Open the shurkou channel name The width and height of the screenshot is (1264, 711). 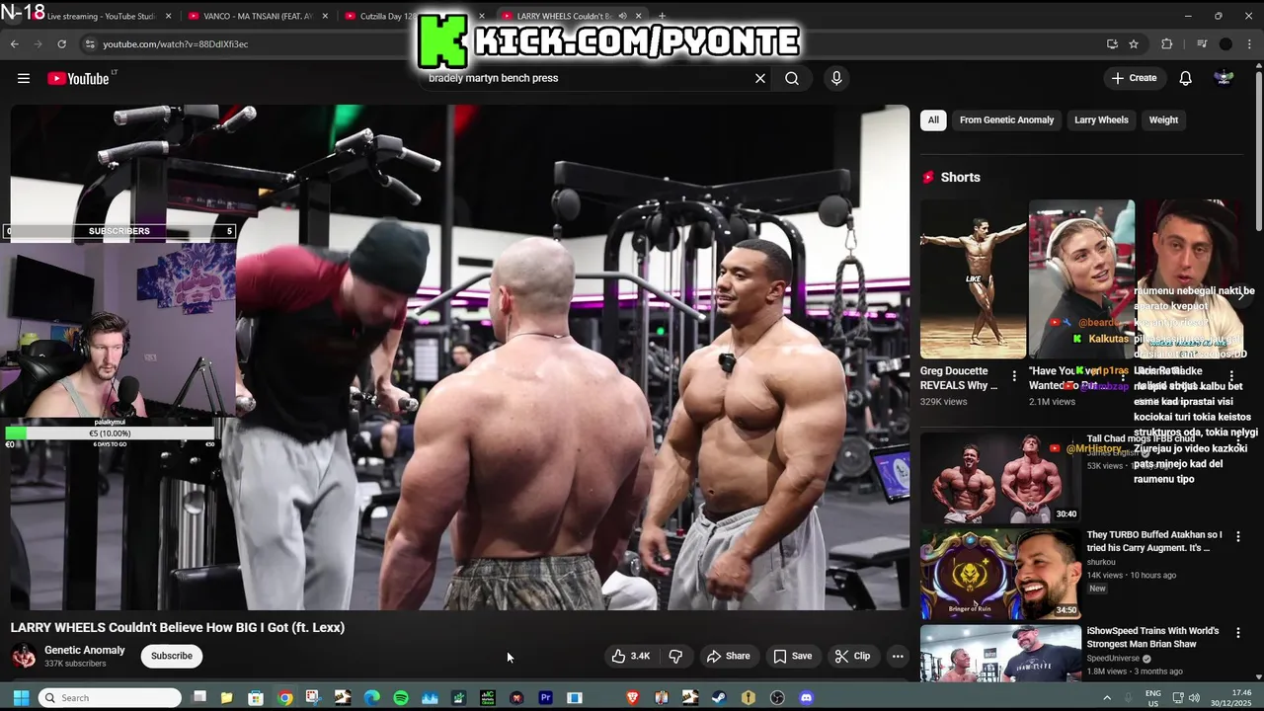(1101, 562)
